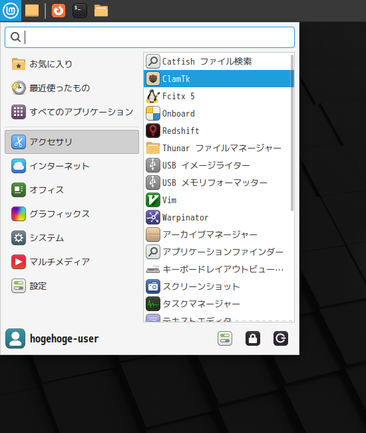
Task: Open タスクマネージャー
Action: [x=218, y=304]
